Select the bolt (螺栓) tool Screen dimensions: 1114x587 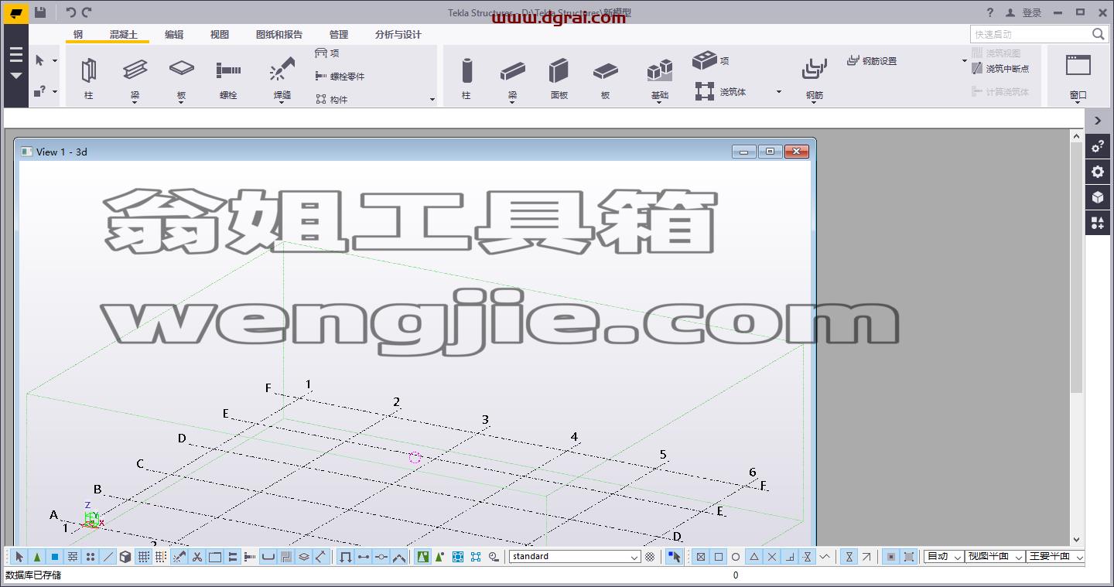228,77
